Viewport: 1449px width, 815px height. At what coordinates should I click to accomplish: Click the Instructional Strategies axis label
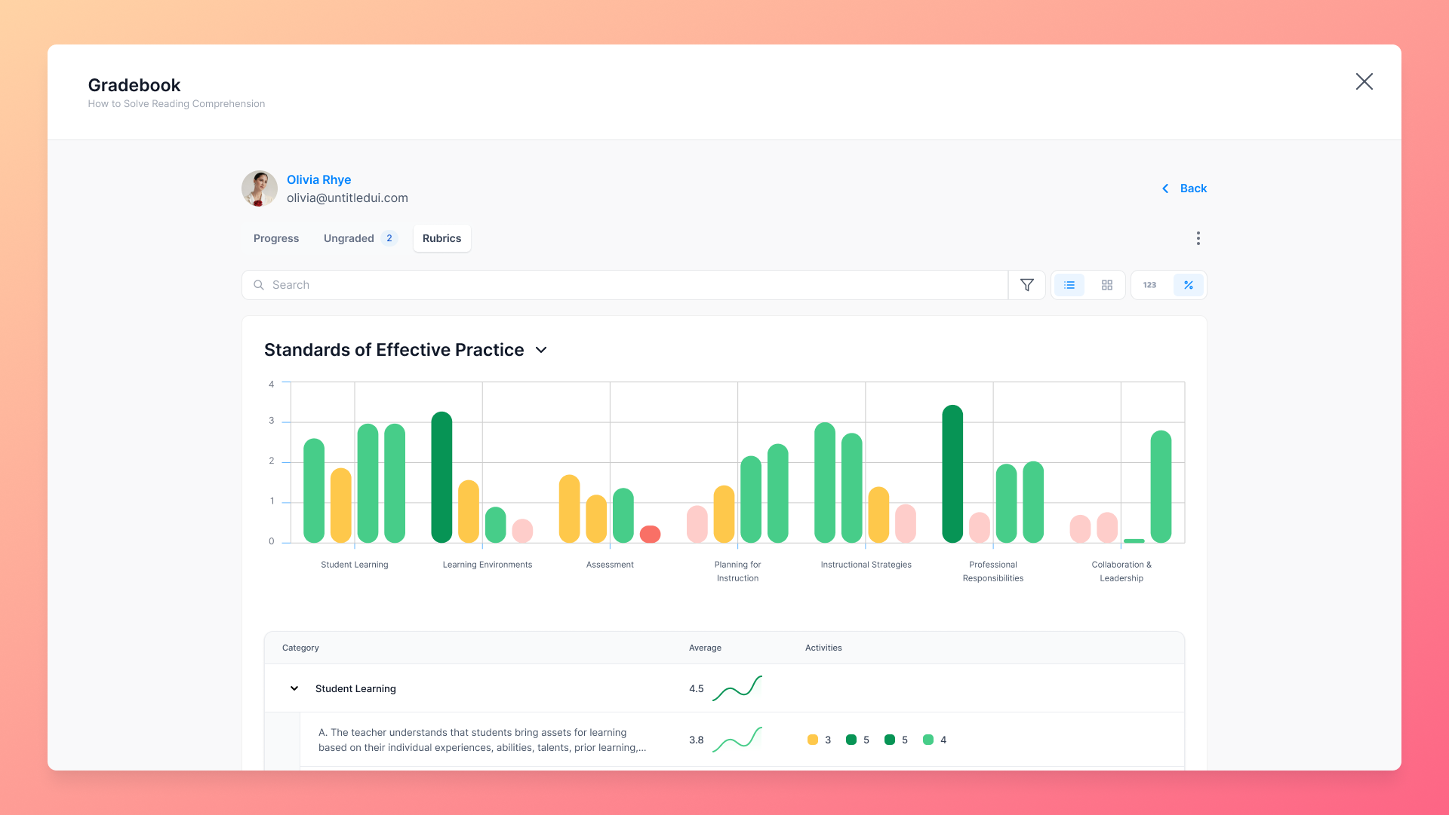click(866, 565)
